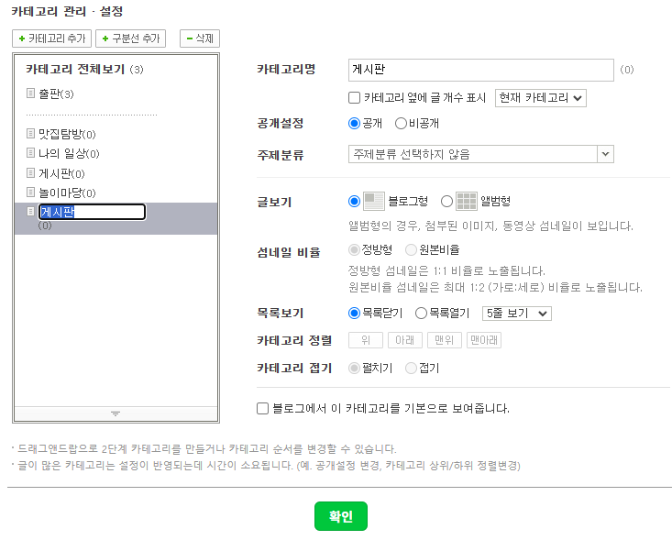The image size is (672, 540).
Task: Click the 맨아래 sort button
Action: pos(484,340)
